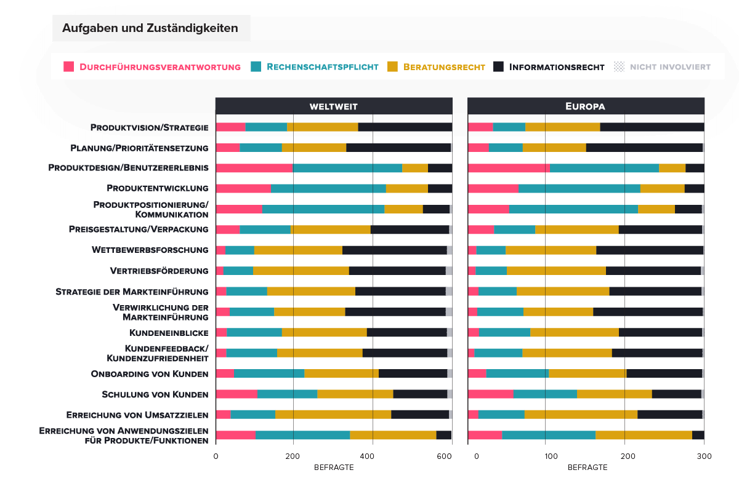Click the Produktdesign/Benutzererlebnis row label

[128, 167]
